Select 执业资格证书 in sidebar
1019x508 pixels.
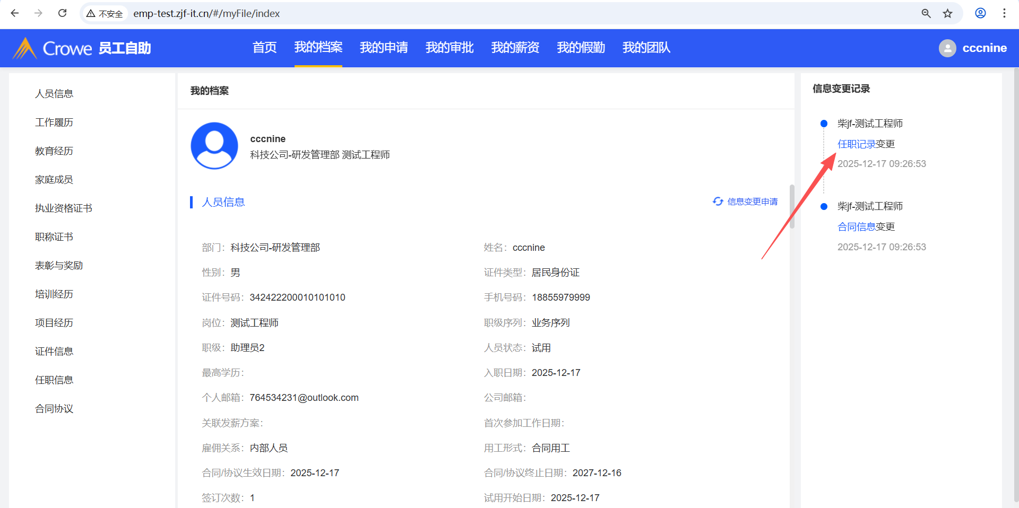point(64,208)
